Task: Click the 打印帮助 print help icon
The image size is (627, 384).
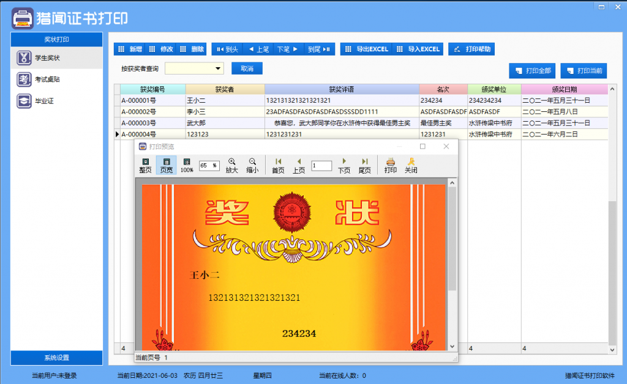Action: [471, 49]
